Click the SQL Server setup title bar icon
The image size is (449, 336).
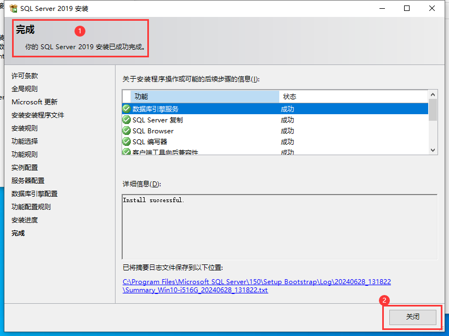[x=14, y=9]
